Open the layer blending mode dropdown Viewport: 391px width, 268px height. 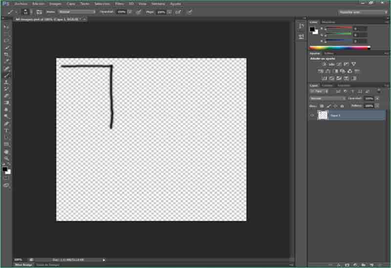(x=327, y=98)
